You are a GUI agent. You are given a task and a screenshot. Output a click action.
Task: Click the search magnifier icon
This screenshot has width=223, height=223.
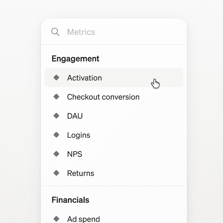coord(55,32)
